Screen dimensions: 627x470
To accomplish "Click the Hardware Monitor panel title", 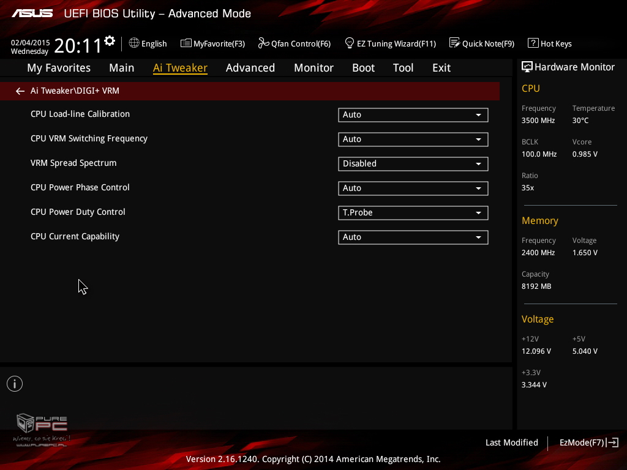I will click(x=574, y=67).
